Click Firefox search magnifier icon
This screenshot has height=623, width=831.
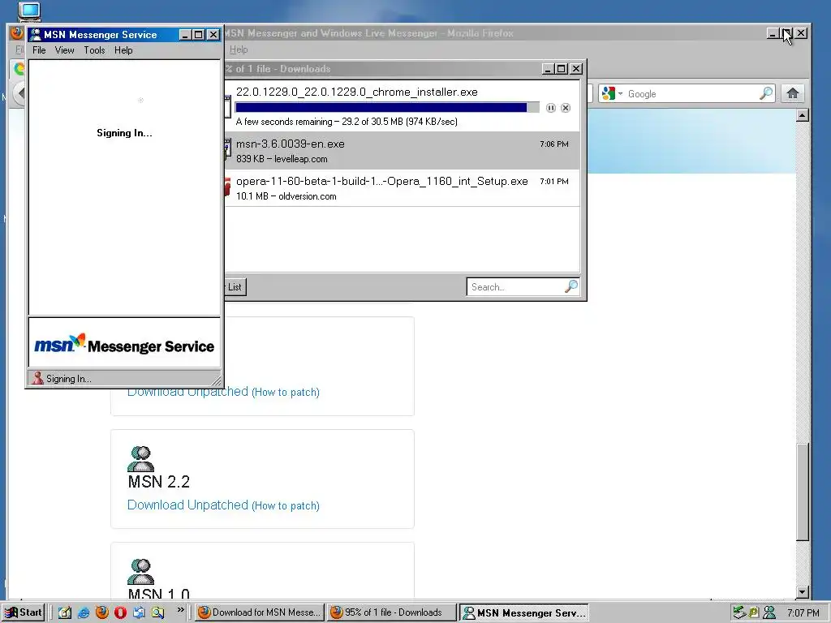click(766, 93)
